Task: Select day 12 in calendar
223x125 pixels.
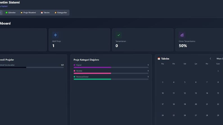Action: pos(185,93)
